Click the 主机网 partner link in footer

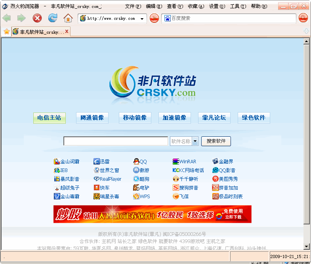pyautogui.click(x=109, y=241)
